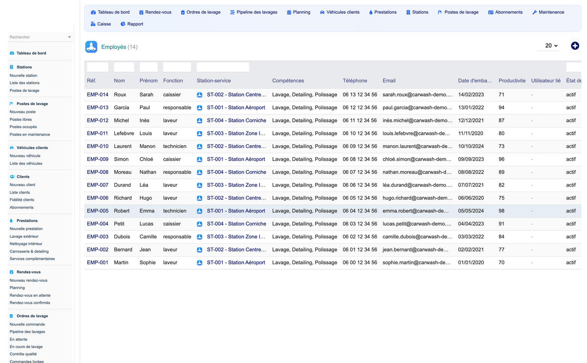587x363 pixels.
Task: Sort by the Compétences column header
Action: [288, 81]
